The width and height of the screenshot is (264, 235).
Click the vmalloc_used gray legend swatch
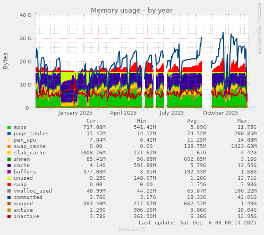[9, 191]
